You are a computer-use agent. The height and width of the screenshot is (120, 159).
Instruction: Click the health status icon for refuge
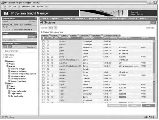pos(48,78)
